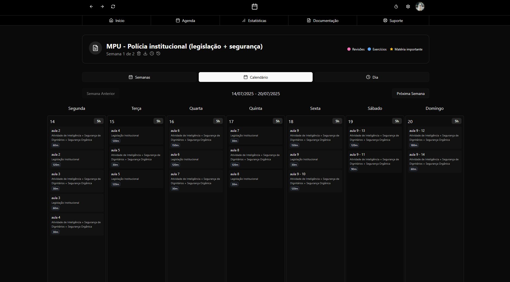Click the Semana Anterior button

pyautogui.click(x=101, y=94)
